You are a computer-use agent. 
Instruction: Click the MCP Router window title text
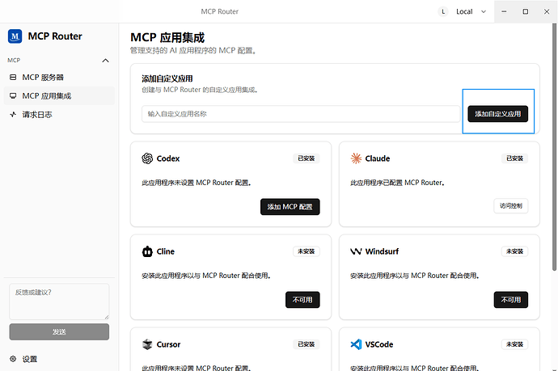[220, 12]
